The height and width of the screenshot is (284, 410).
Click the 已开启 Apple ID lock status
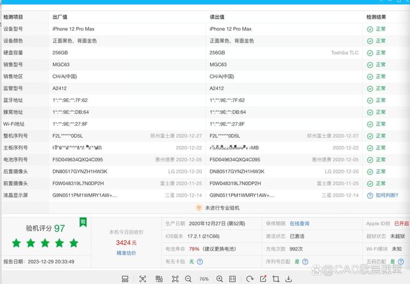tap(401, 223)
